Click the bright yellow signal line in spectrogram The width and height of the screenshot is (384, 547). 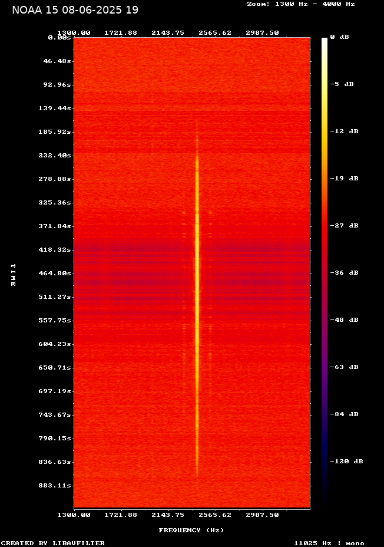(197, 277)
